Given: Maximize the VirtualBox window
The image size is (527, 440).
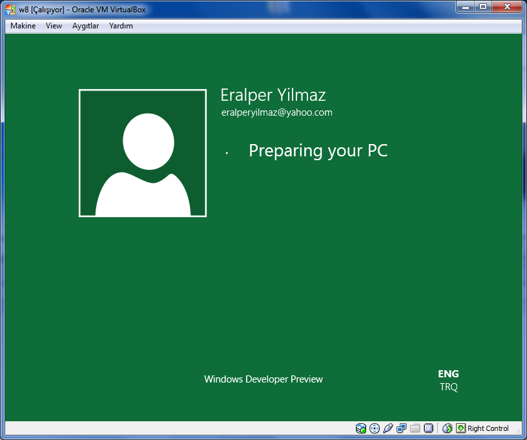Looking at the screenshot, I should click(483, 6).
